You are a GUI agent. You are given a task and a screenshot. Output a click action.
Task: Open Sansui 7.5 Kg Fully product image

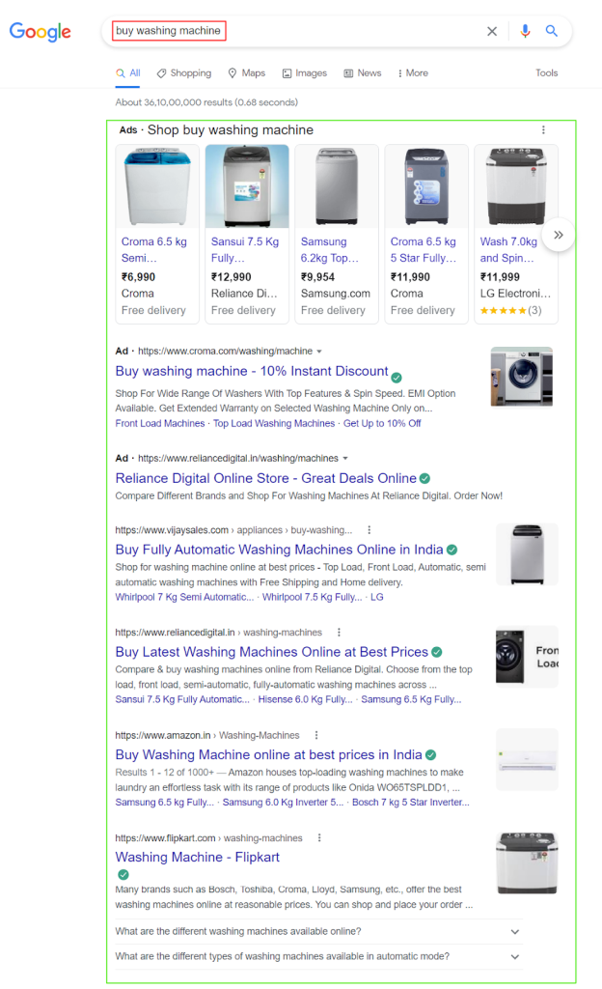coord(247,186)
